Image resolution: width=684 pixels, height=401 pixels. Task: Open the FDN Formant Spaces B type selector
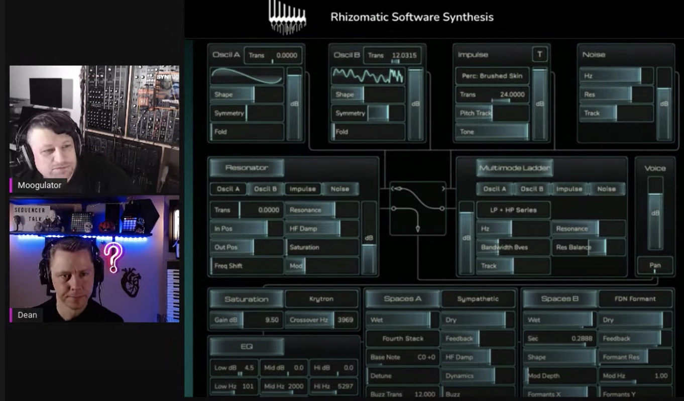[x=635, y=299]
